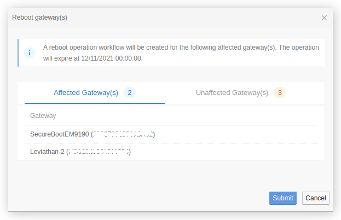Select the Affected Gateway(s) tab
Image resolution: width=341 pixels, height=220 pixels.
click(86, 93)
